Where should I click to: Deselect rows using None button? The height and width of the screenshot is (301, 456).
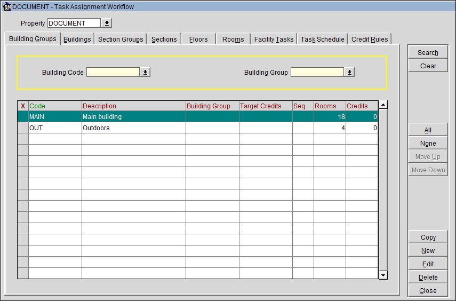point(428,144)
